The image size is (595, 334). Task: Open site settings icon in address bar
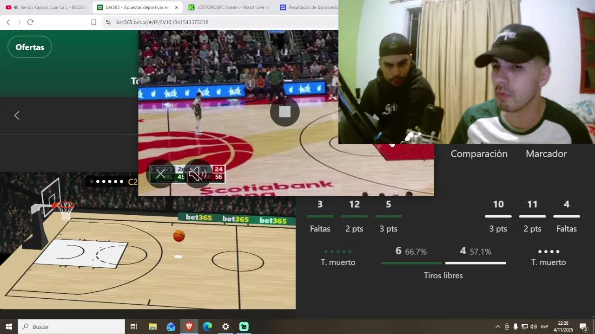[108, 22]
